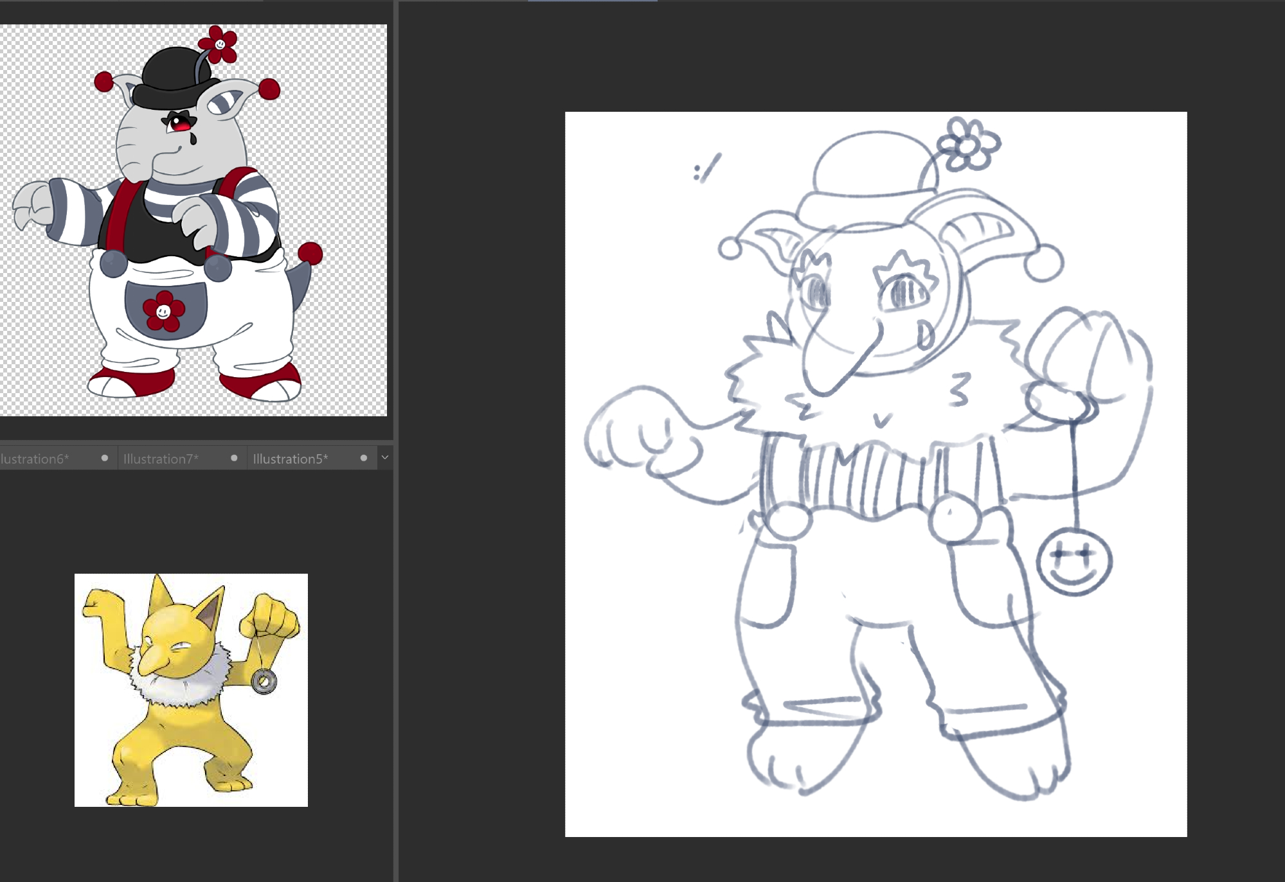Click the colored mime elephant illustration view
Image resolution: width=1285 pixels, height=882 pixels.
pyautogui.click(x=193, y=220)
